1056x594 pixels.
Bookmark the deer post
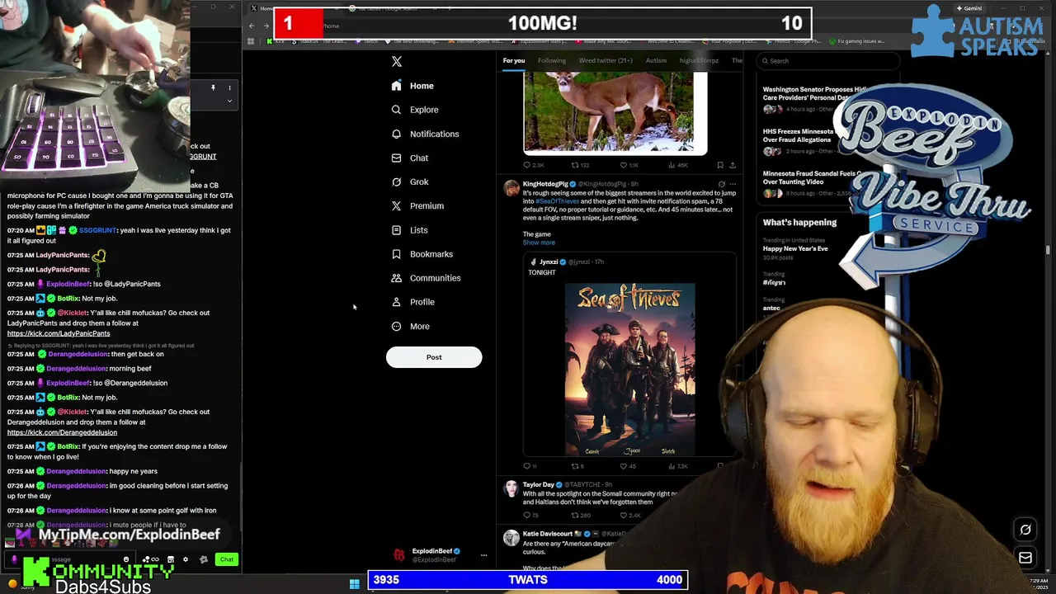[720, 165]
